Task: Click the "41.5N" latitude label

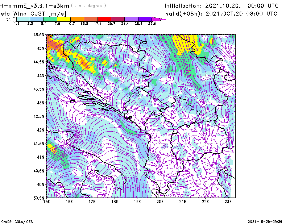Action: [x=39, y=144]
